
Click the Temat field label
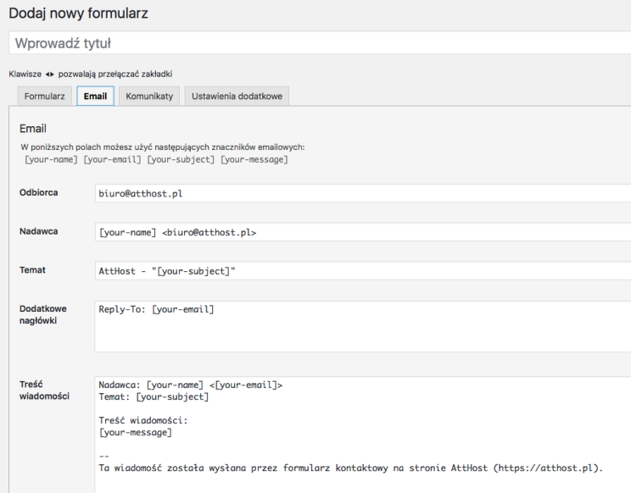32,270
